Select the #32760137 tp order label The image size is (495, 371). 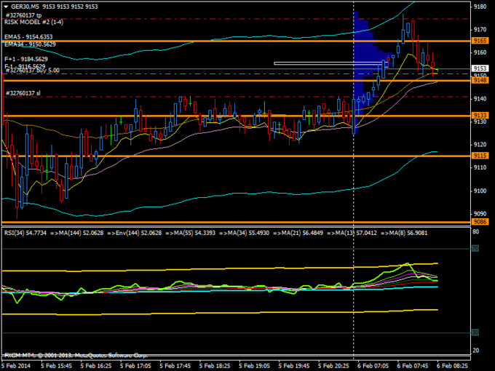23,15
